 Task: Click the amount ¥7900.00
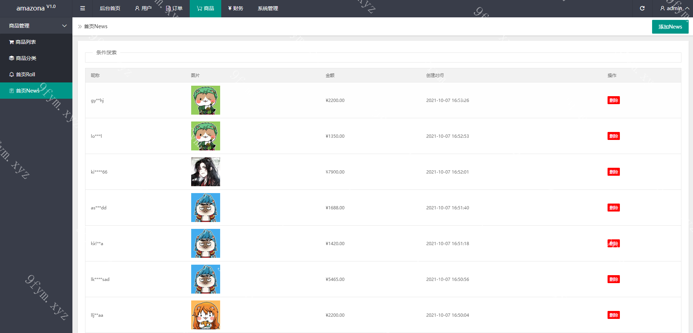click(335, 172)
